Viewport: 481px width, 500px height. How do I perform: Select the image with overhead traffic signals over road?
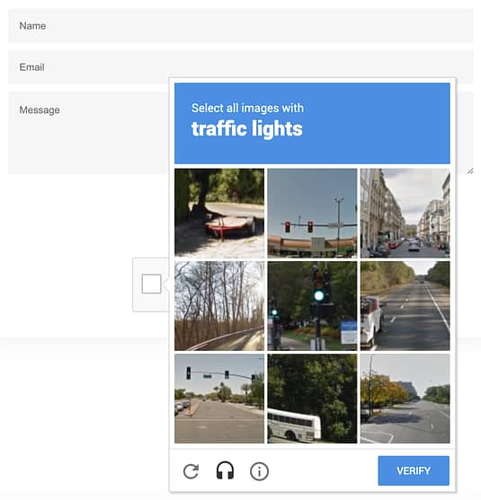pos(219,399)
